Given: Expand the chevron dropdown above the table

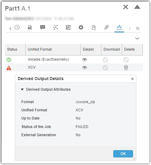Looking at the screenshot, I should [137, 38].
